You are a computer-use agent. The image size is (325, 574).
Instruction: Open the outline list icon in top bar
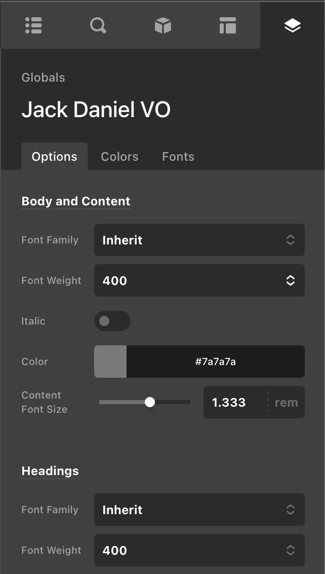tap(33, 25)
